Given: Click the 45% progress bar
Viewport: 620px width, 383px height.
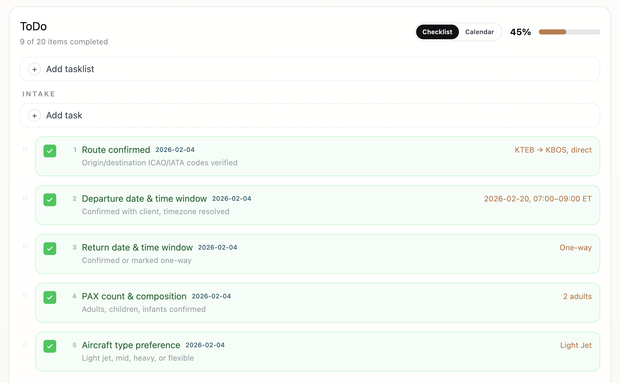Looking at the screenshot, I should 569,32.
